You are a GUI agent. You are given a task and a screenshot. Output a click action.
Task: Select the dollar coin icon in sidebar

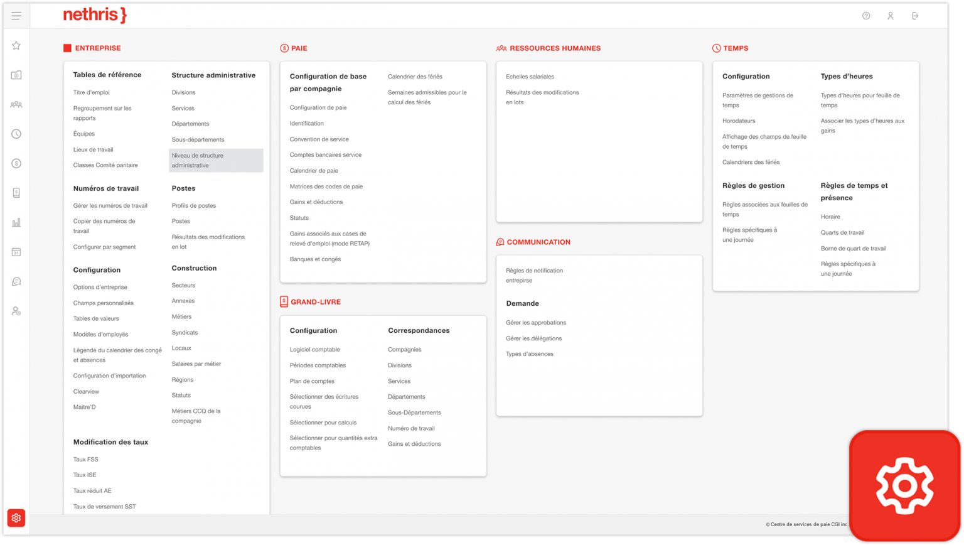[x=16, y=163]
